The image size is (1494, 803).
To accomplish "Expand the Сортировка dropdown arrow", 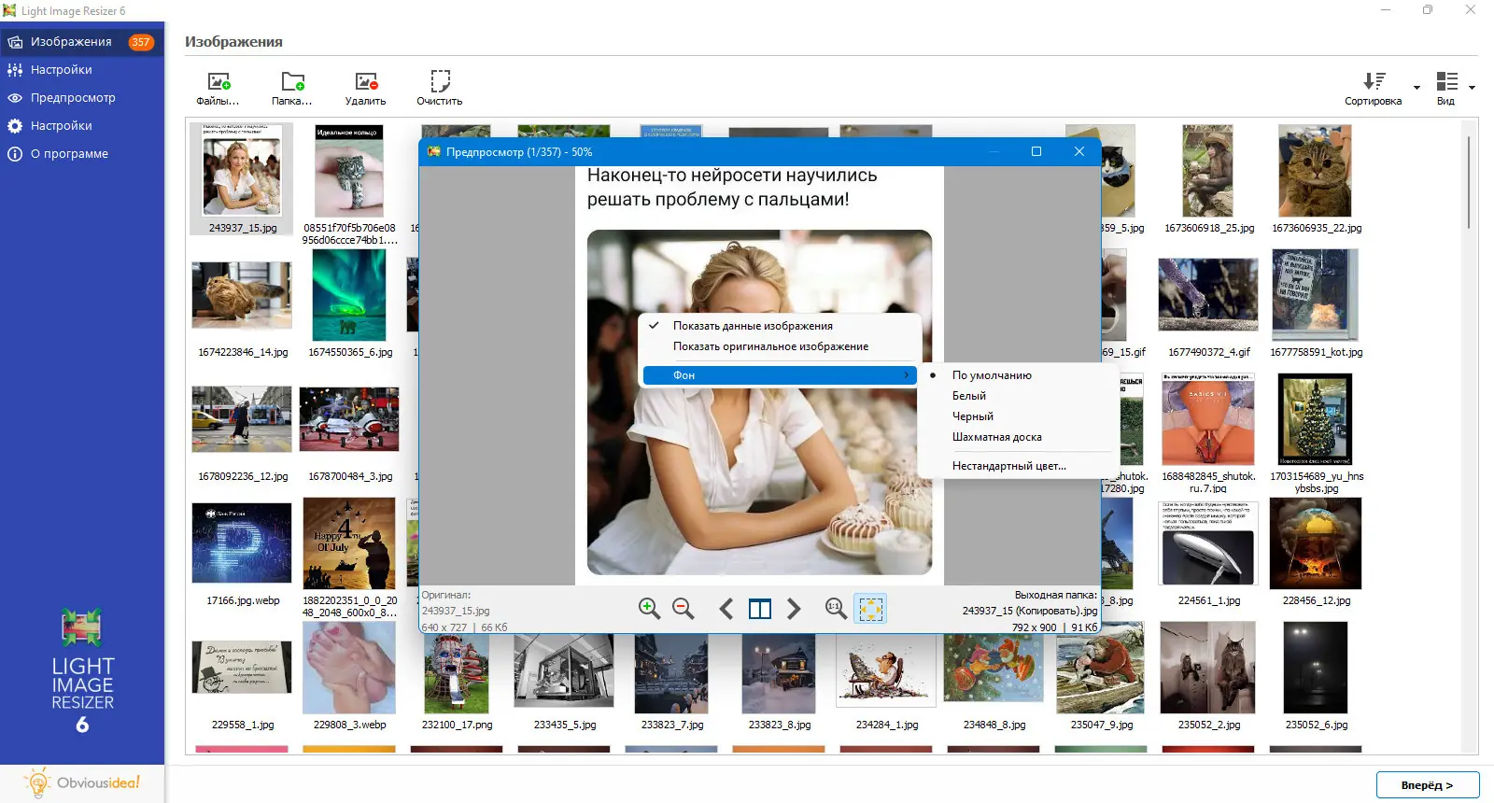I will (1416, 87).
